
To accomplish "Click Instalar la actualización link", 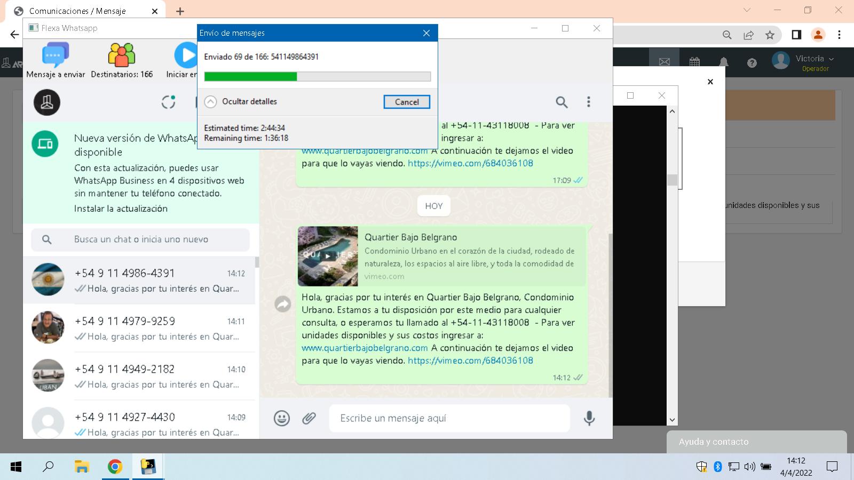I will click(121, 209).
